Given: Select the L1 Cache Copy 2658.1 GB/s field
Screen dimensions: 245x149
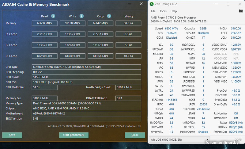Looking at the screenshot, I should (100, 34).
